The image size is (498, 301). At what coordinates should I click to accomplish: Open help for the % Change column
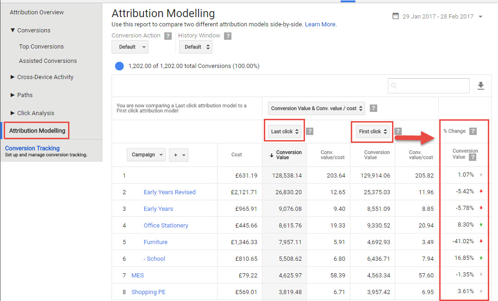point(473,131)
